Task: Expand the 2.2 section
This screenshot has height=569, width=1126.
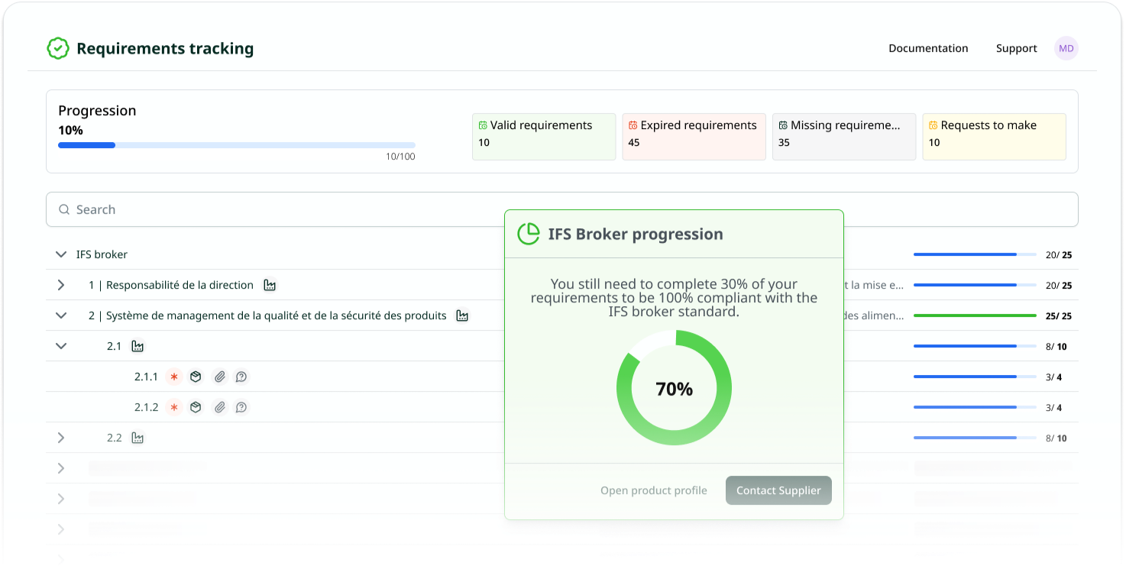Action: coord(61,438)
